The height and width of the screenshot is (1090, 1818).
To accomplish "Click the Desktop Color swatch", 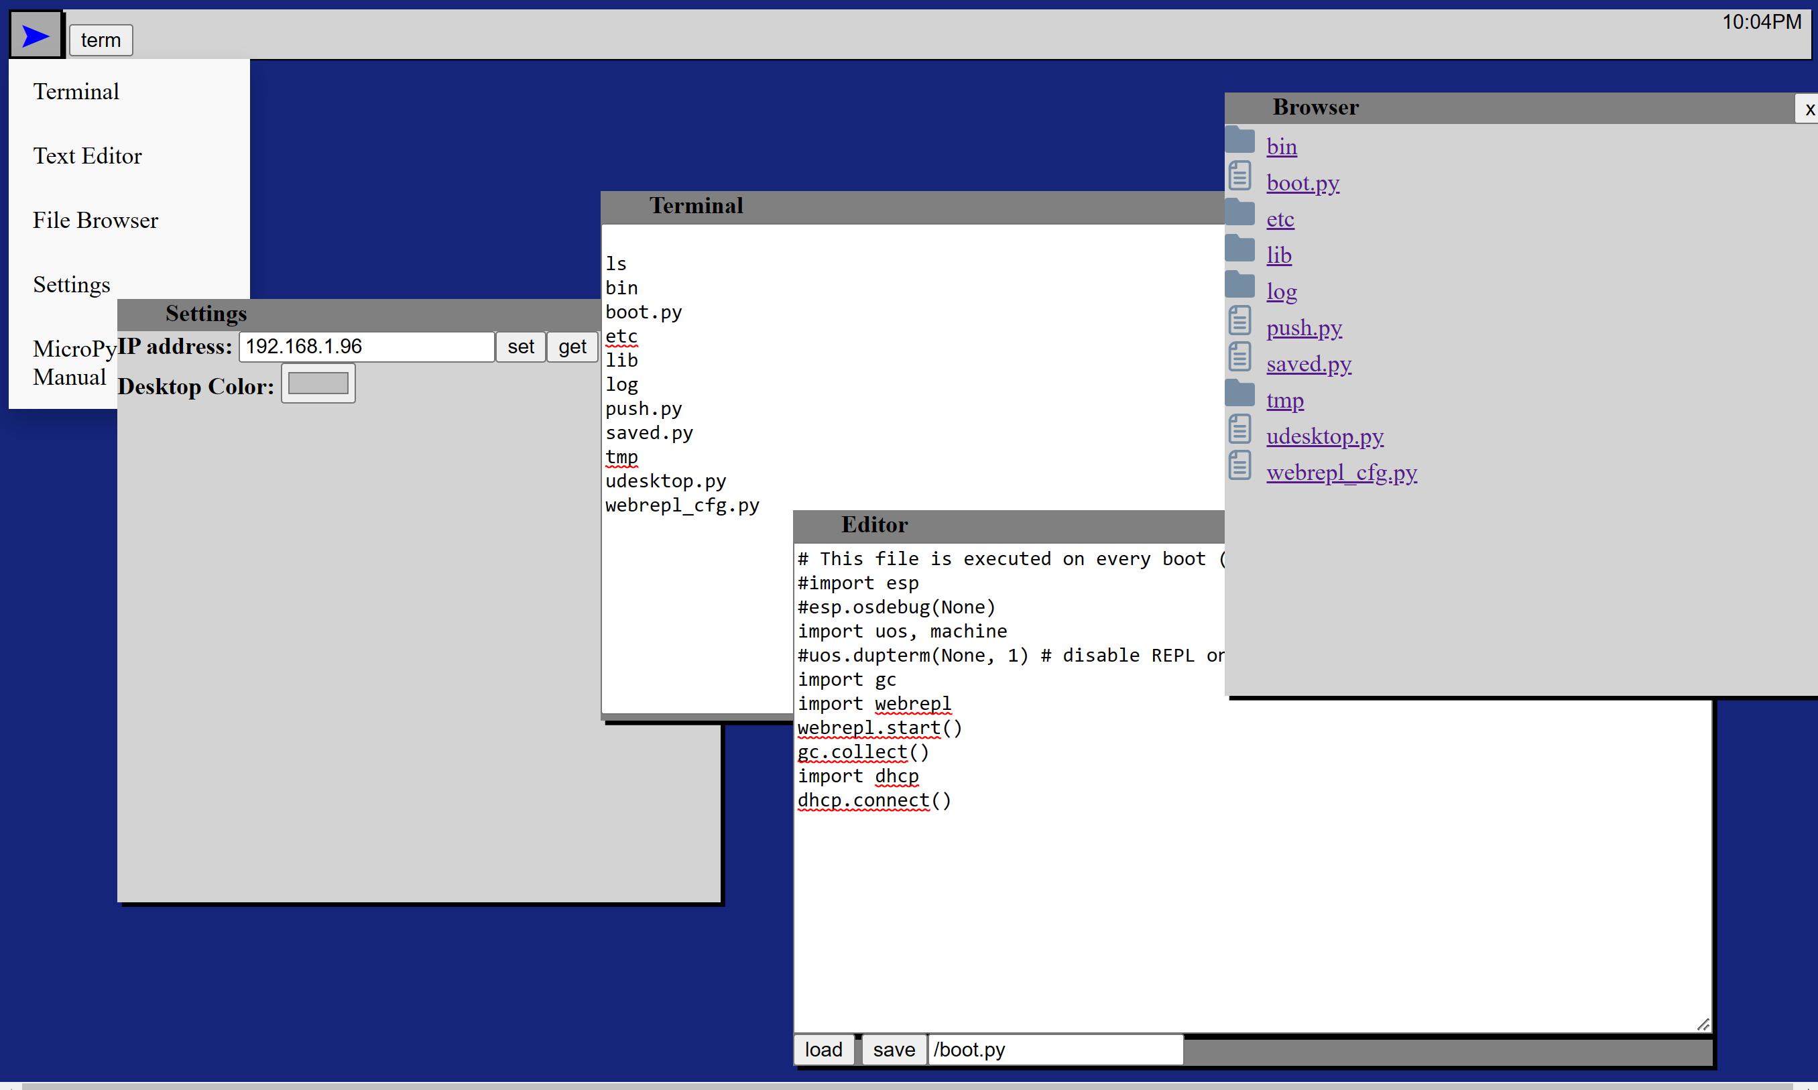I will point(318,385).
